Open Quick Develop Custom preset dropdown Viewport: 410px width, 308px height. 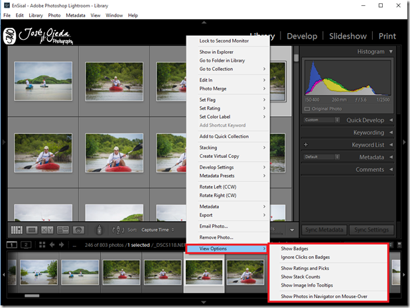click(x=322, y=120)
